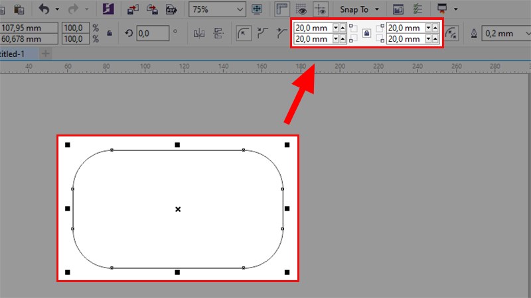Click the Export icon
531x298 pixels.
click(152, 9)
